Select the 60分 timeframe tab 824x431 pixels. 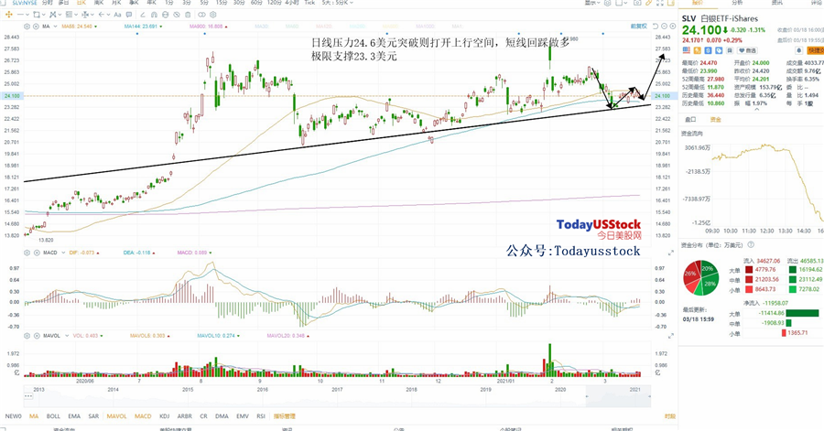(256, 3)
